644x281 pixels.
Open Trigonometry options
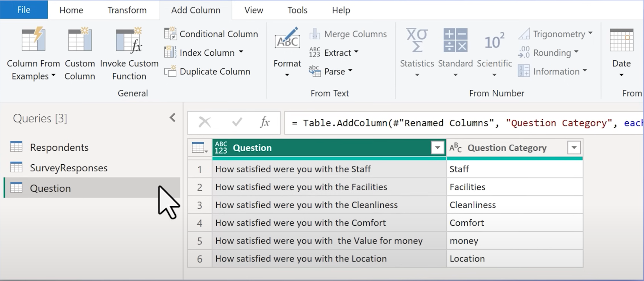[555, 34]
